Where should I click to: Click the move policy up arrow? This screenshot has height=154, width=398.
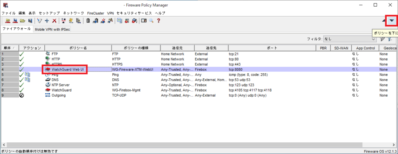tap(384, 21)
